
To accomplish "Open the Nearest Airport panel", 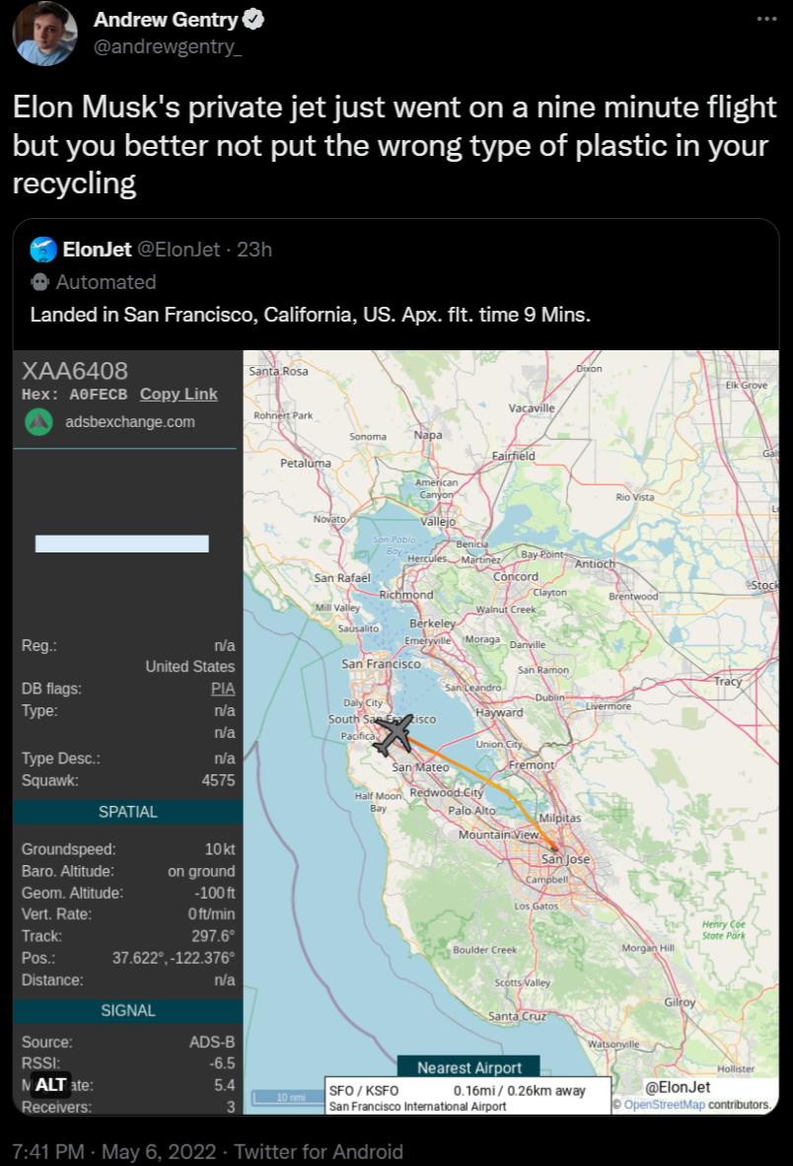I will (x=470, y=1068).
